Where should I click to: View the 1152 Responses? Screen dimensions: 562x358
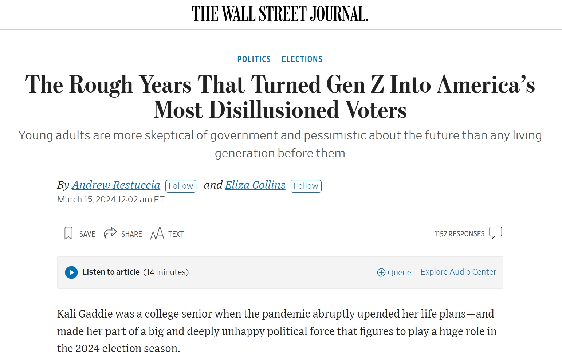click(x=459, y=234)
